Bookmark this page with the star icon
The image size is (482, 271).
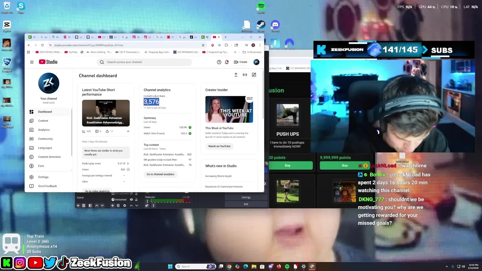click(x=203, y=45)
